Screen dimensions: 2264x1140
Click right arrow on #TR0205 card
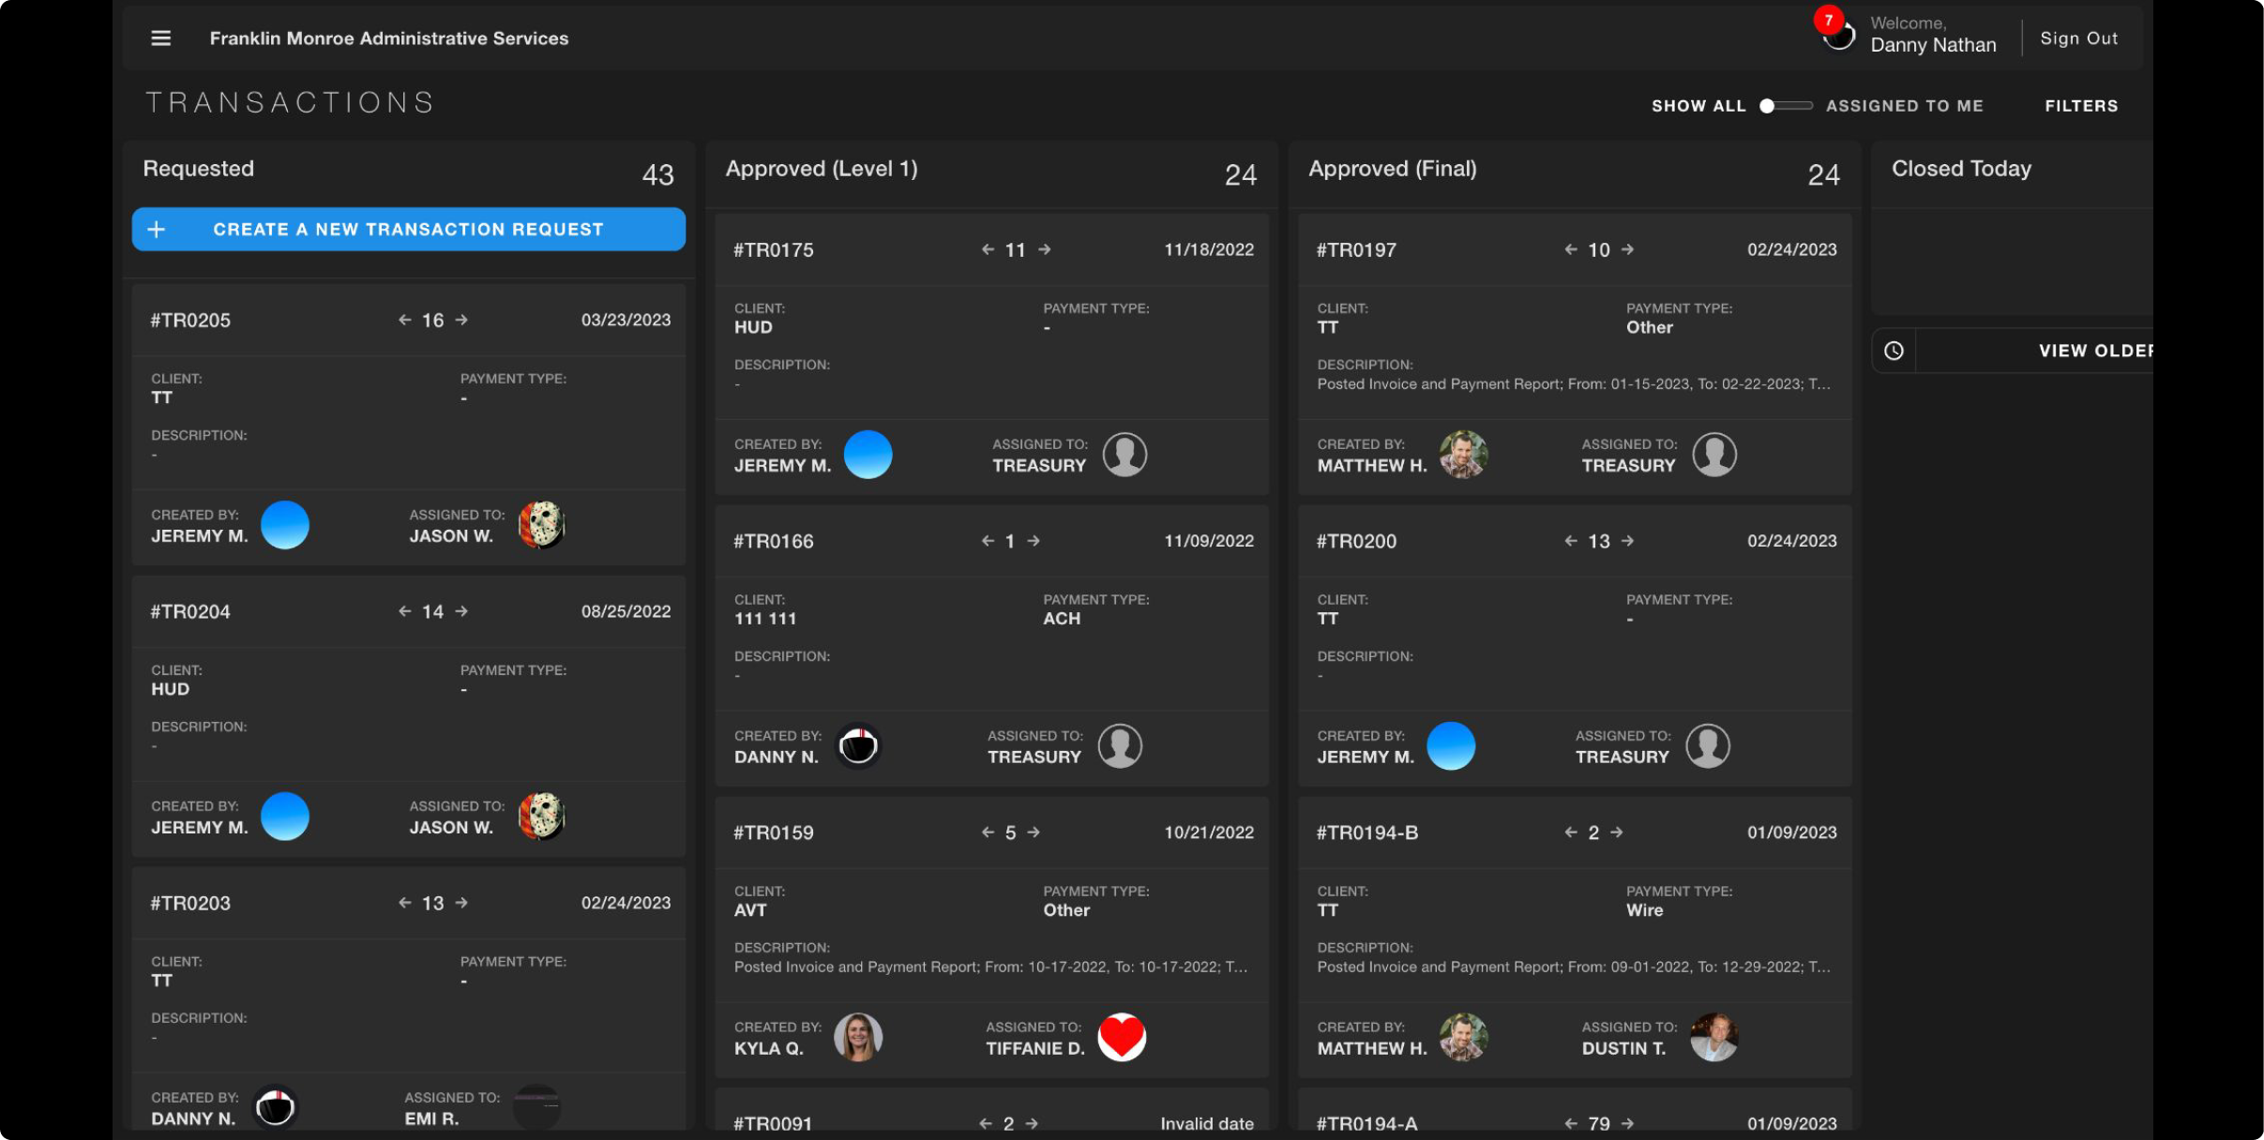coord(461,321)
